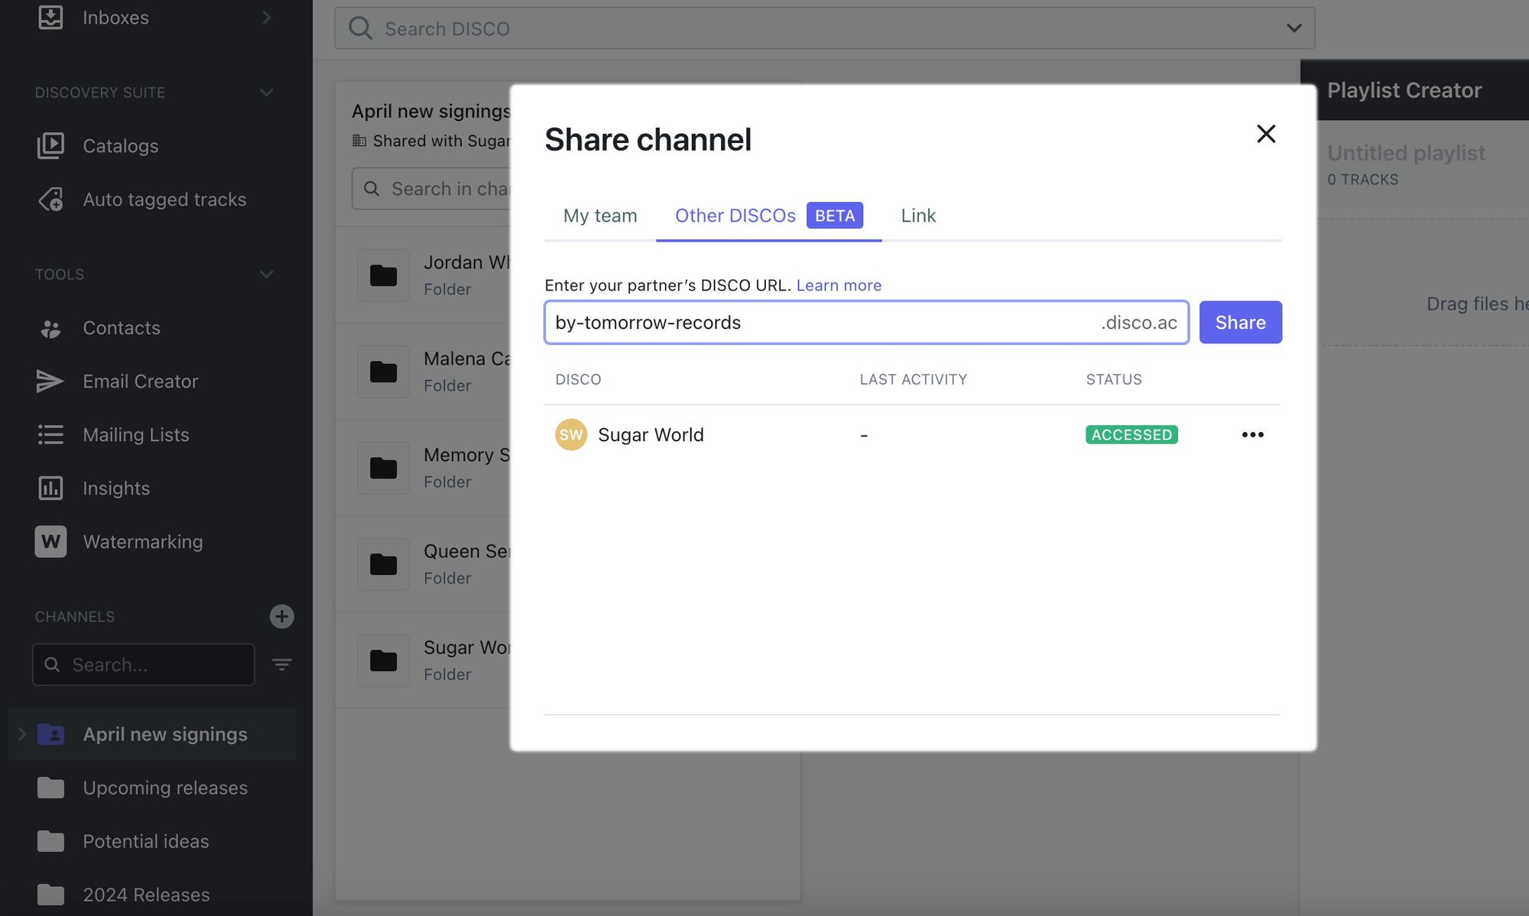
Task: Open the Insights chart icon
Action: pos(50,488)
